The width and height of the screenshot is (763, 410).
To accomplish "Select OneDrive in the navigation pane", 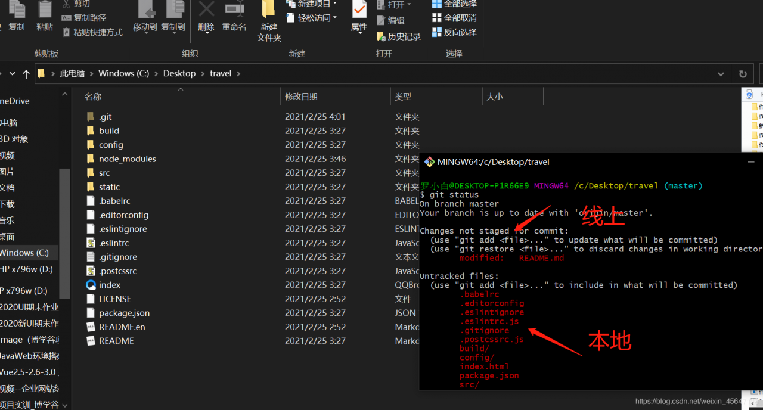I will click(x=15, y=101).
